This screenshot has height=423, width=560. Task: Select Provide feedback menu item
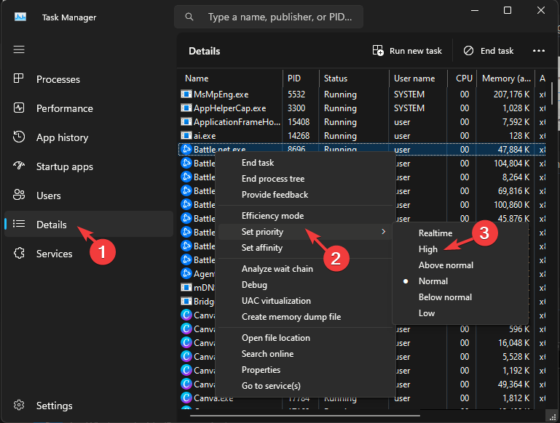(x=305, y=195)
